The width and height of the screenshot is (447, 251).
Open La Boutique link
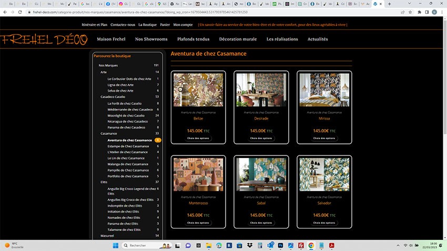147,25
